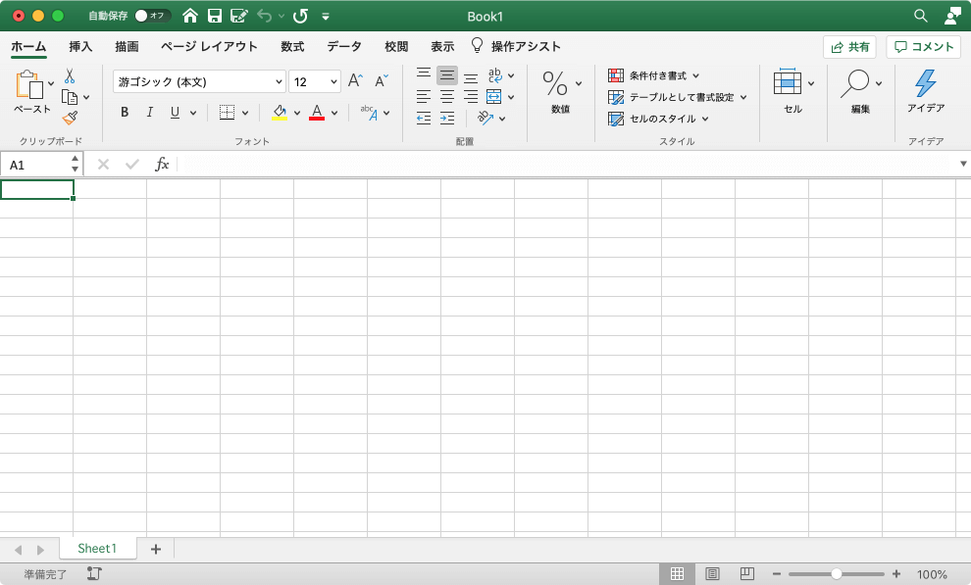Click the Merge cells icon
This screenshot has width=971, height=585.
(493, 96)
